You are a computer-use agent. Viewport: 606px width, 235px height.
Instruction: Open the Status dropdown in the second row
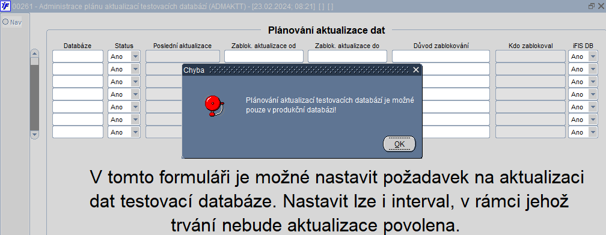[135, 69]
